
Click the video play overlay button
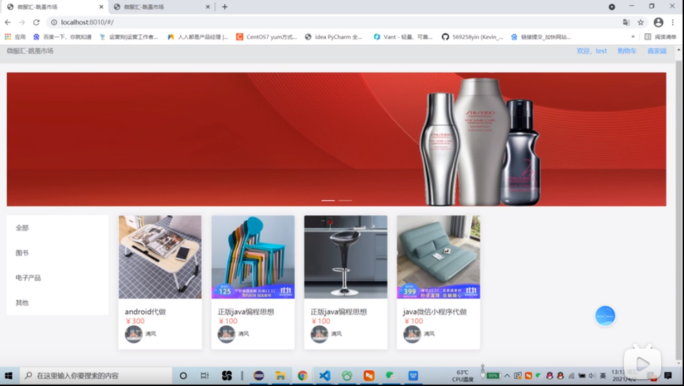643,363
